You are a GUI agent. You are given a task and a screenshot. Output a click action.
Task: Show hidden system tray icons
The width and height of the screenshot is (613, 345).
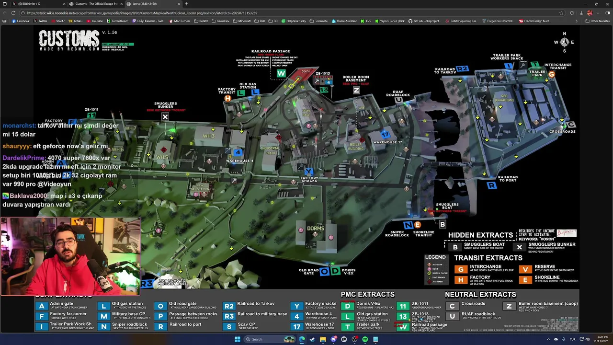548,339
